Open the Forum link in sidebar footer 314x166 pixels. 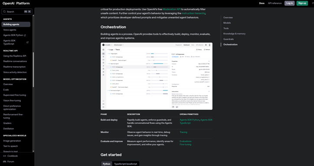[10, 162]
